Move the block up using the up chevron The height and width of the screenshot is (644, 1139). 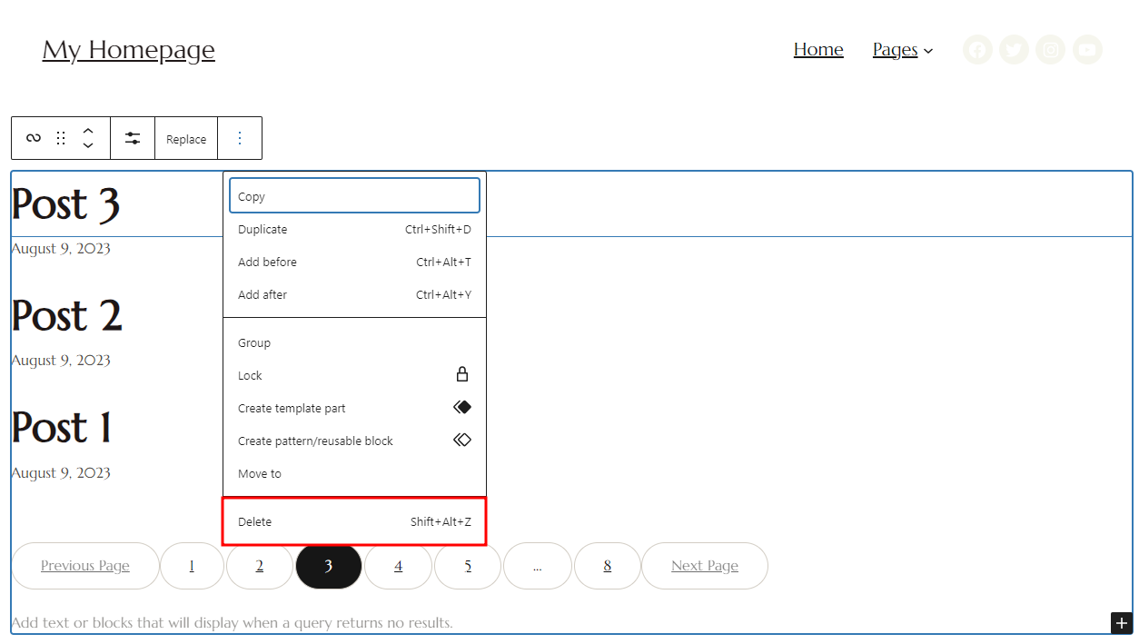coord(88,131)
